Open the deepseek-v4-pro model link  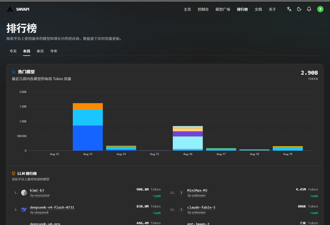[45, 224]
